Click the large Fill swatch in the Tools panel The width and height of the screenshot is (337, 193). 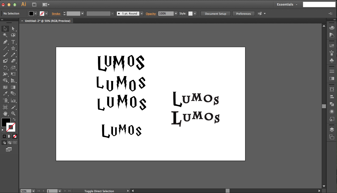(x=6, y=122)
